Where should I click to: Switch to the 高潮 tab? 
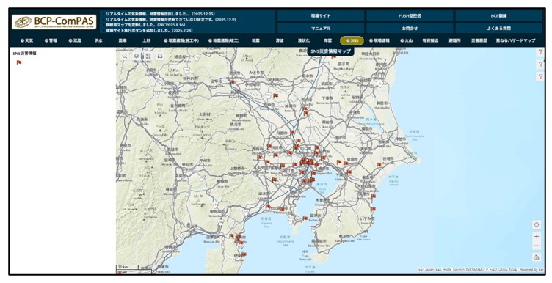[123, 40]
